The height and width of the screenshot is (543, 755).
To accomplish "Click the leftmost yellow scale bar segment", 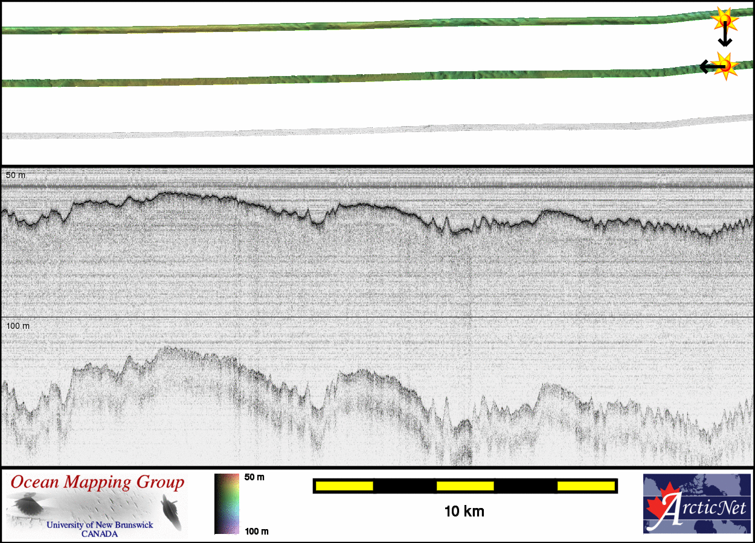I will click(344, 486).
